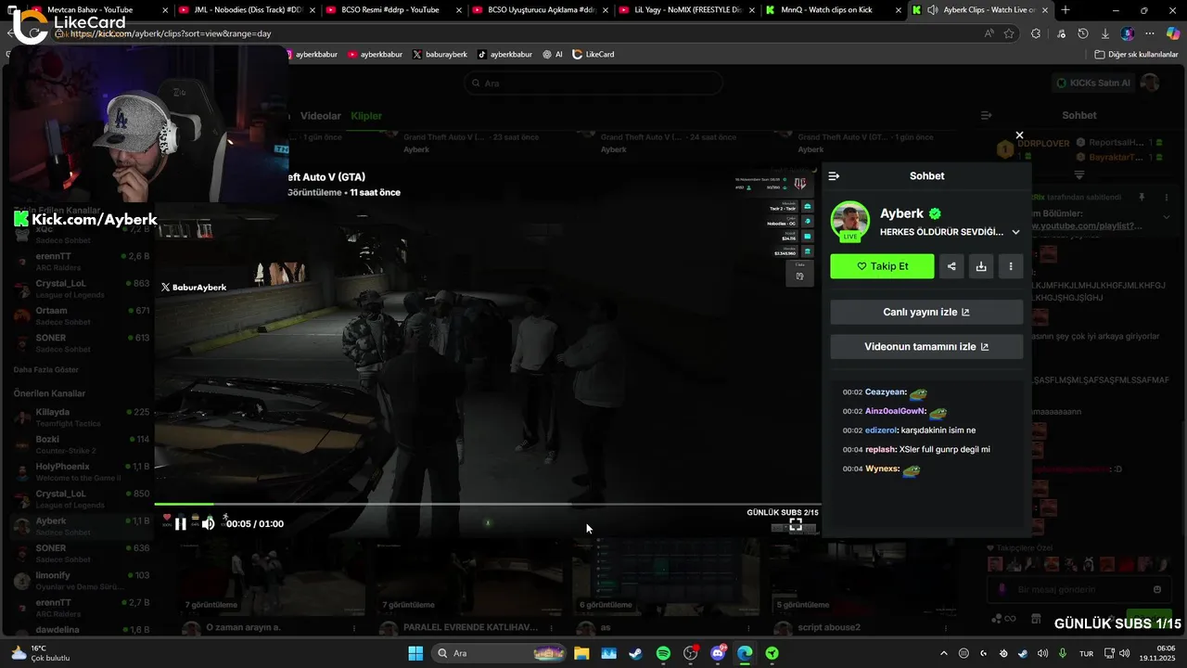Add page to favorites with star icon
This screenshot has width=1187, height=668.
tap(1010, 33)
